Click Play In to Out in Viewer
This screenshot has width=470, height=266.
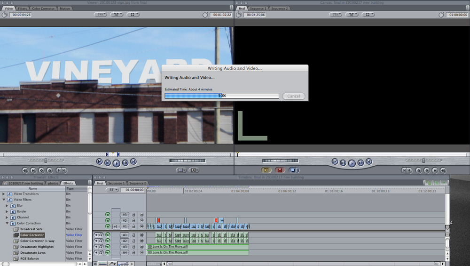tap(108, 163)
